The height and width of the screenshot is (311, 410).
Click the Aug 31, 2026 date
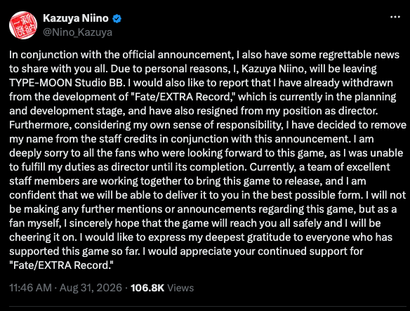pyautogui.click(x=91, y=288)
